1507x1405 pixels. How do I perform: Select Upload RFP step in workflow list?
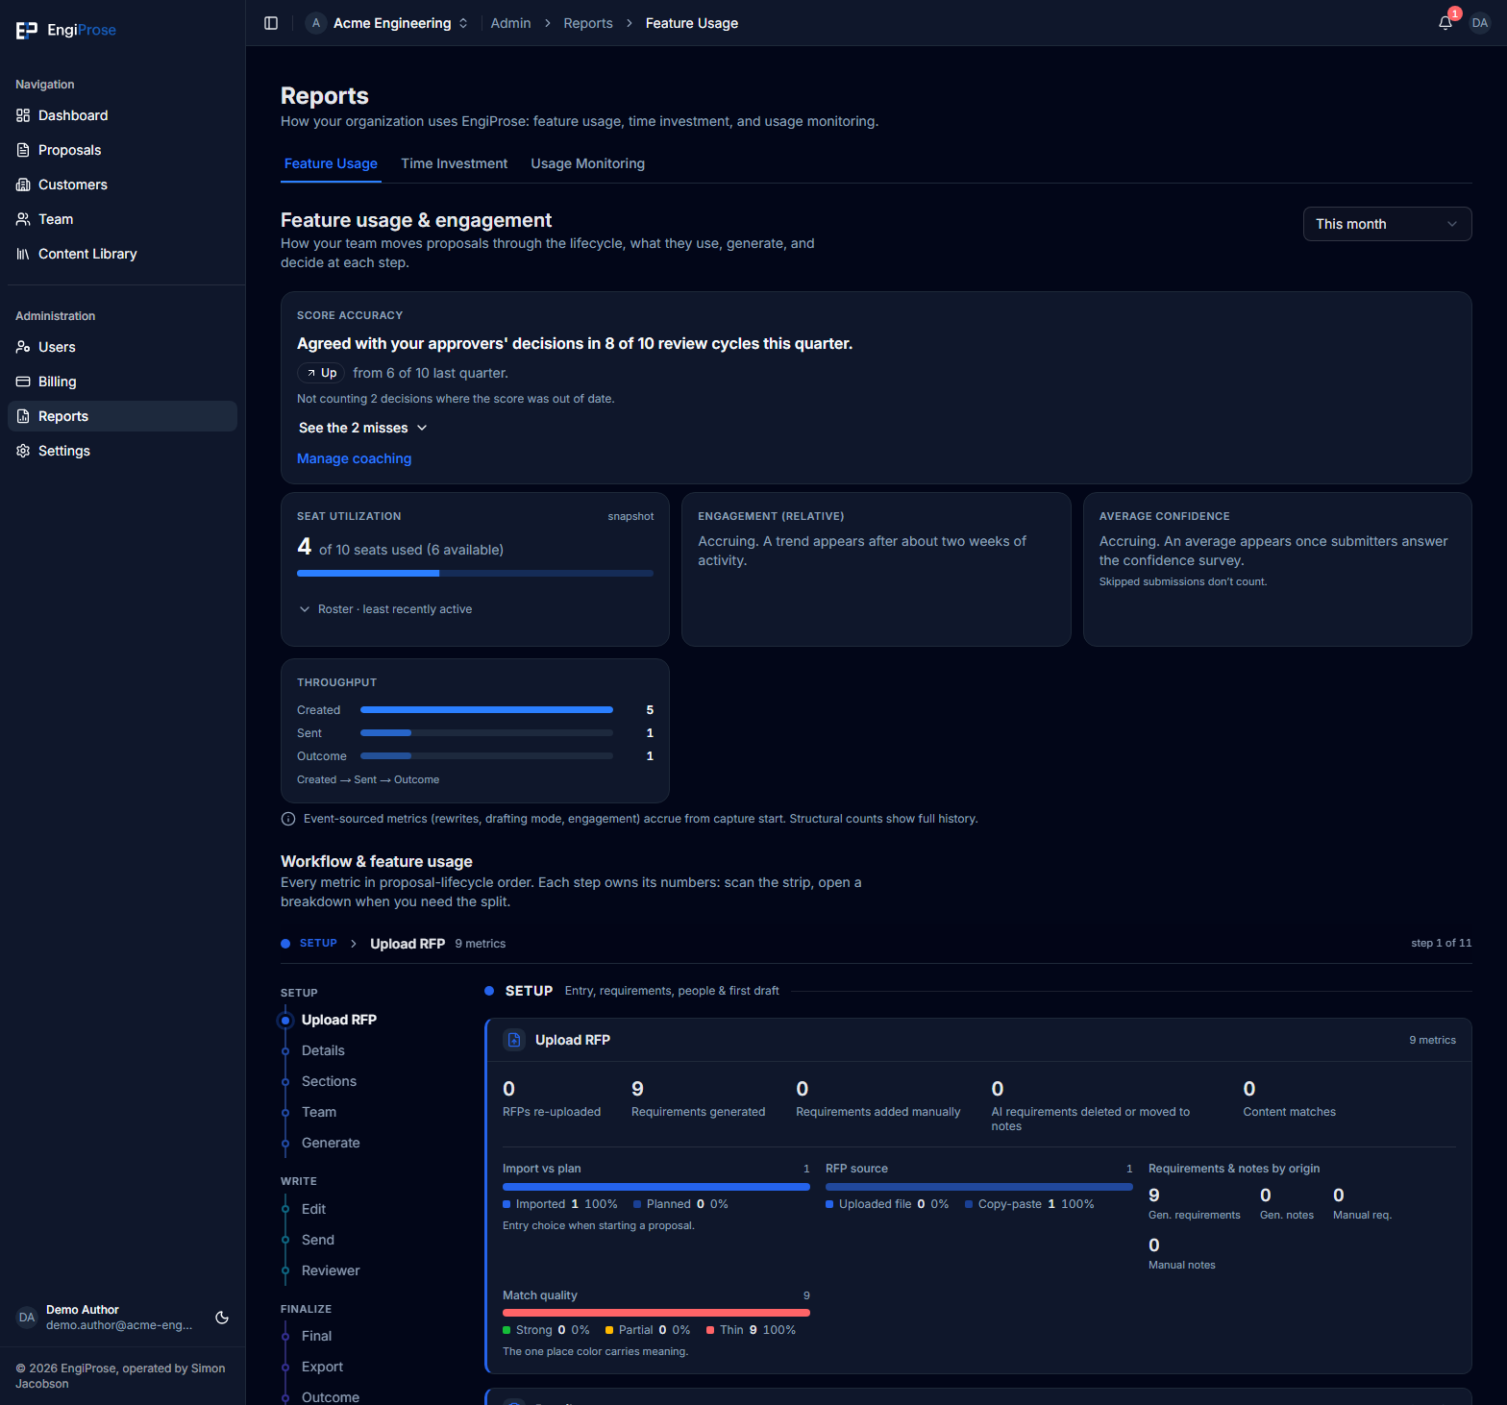(339, 1020)
